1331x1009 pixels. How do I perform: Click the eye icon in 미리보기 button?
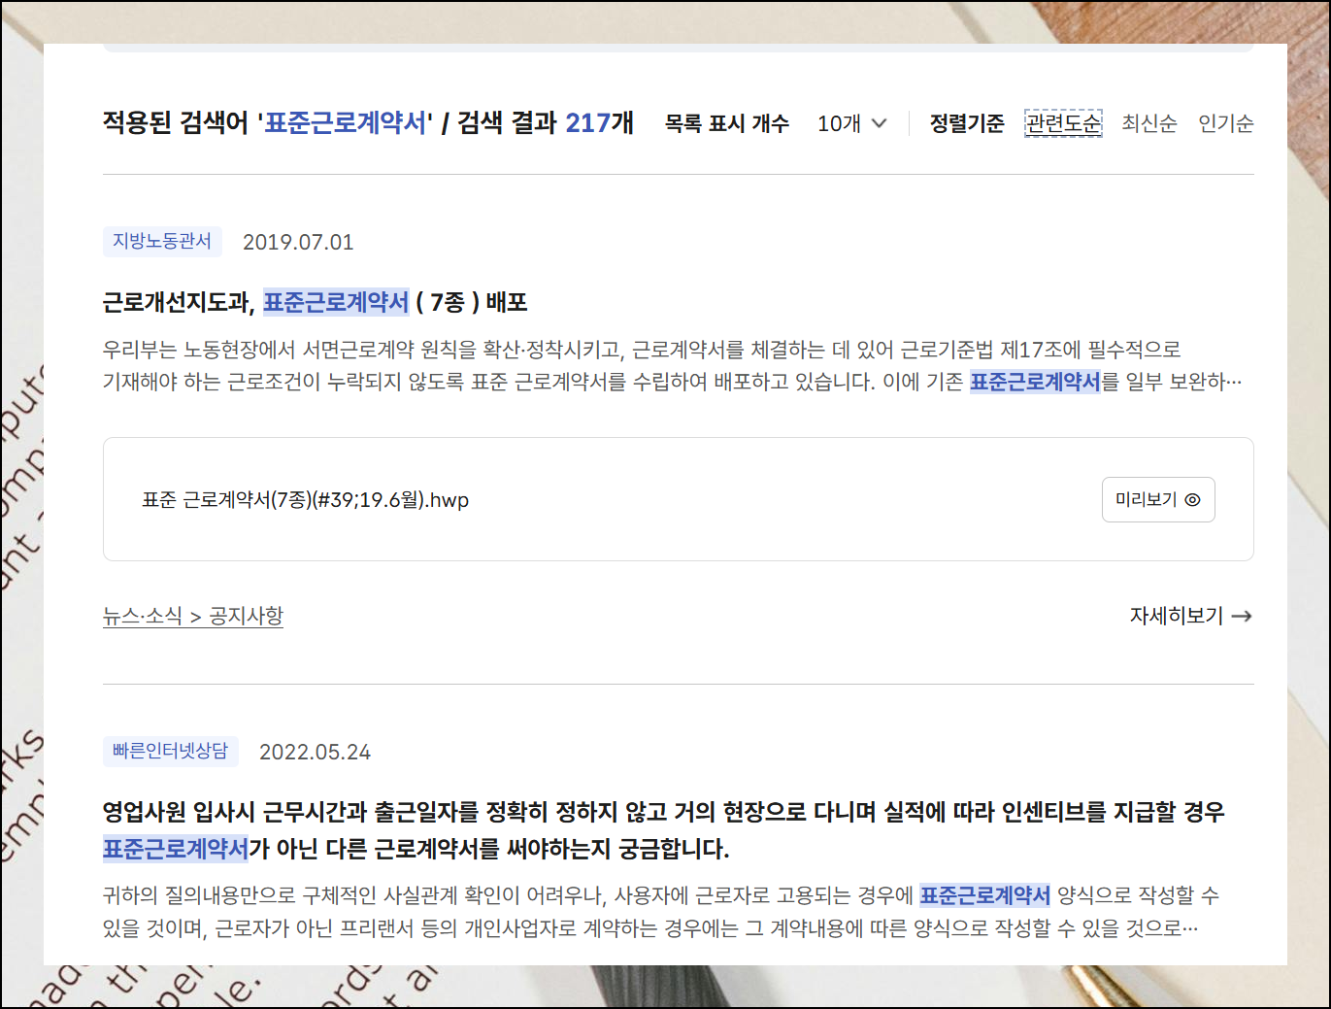coord(1193,499)
